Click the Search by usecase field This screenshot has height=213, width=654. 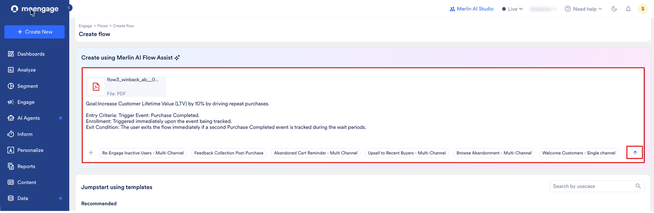pos(597,186)
